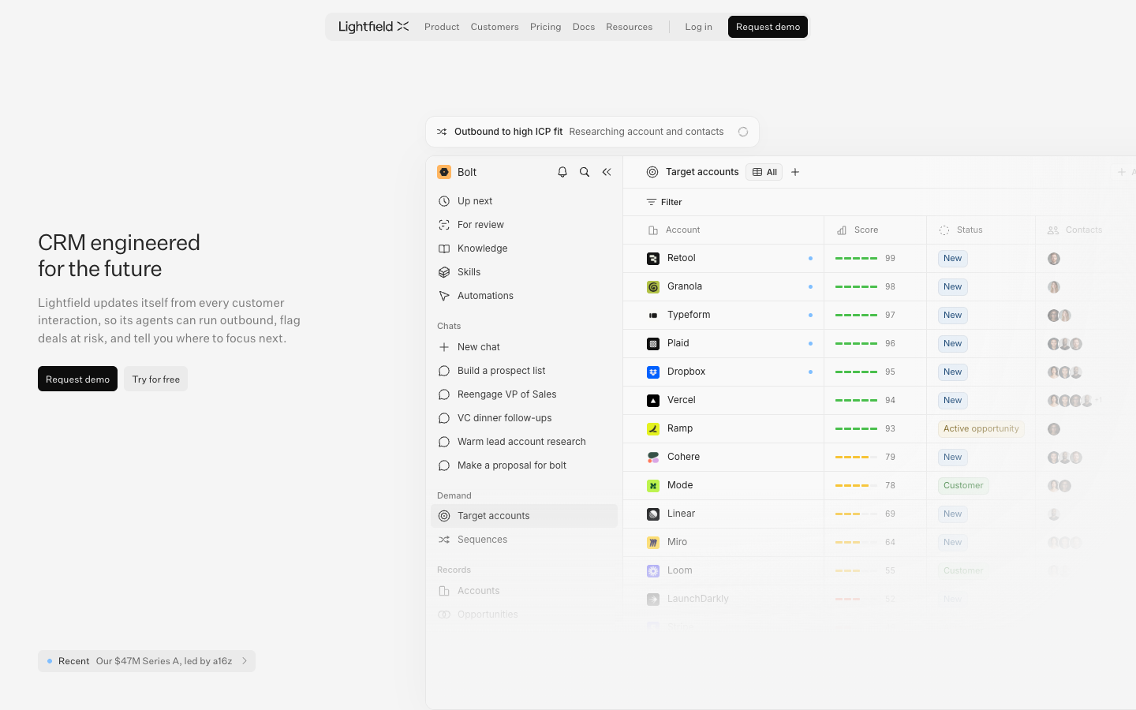Click Cohere's yellow score bar

point(856,458)
